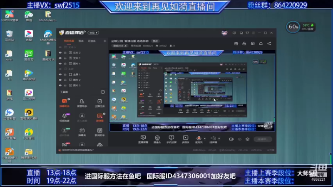Edit the game category pill with pencil
This screenshot has width=333, height=187.
click(x=120, y=46)
